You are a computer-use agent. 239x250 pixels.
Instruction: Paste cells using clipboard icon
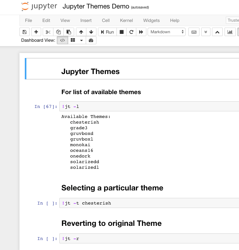tap(68, 32)
